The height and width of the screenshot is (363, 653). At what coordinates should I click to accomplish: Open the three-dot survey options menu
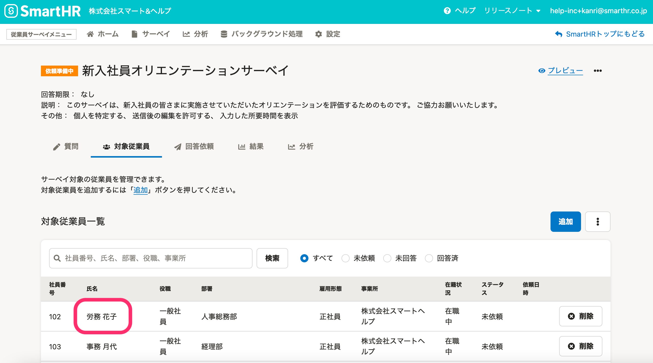(598, 71)
